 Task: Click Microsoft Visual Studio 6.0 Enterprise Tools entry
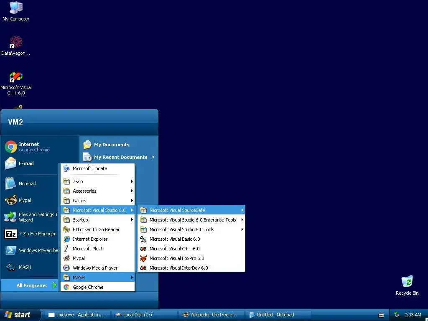pos(191,220)
